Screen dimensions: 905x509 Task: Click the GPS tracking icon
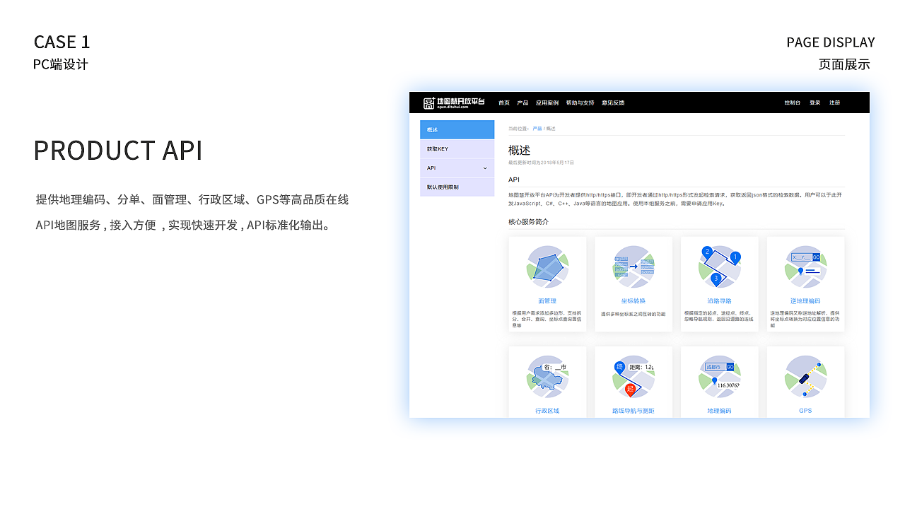point(805,376)
